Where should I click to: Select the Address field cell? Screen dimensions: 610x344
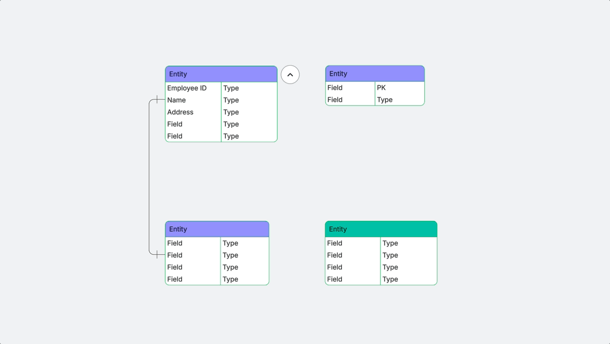tap(193, 112)
